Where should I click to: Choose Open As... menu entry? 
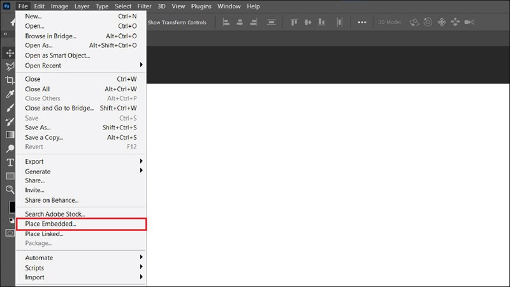pos(81,45)
